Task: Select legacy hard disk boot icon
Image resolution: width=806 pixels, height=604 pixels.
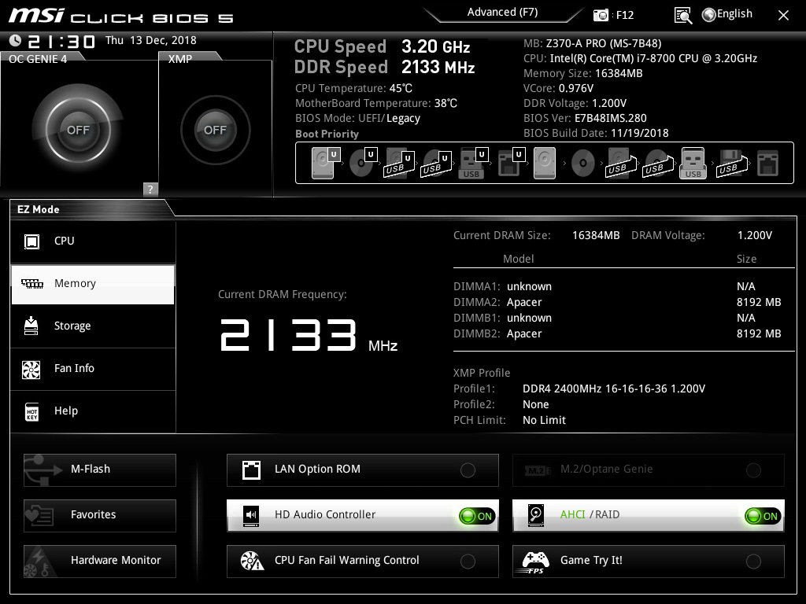Action: [545, 164]
